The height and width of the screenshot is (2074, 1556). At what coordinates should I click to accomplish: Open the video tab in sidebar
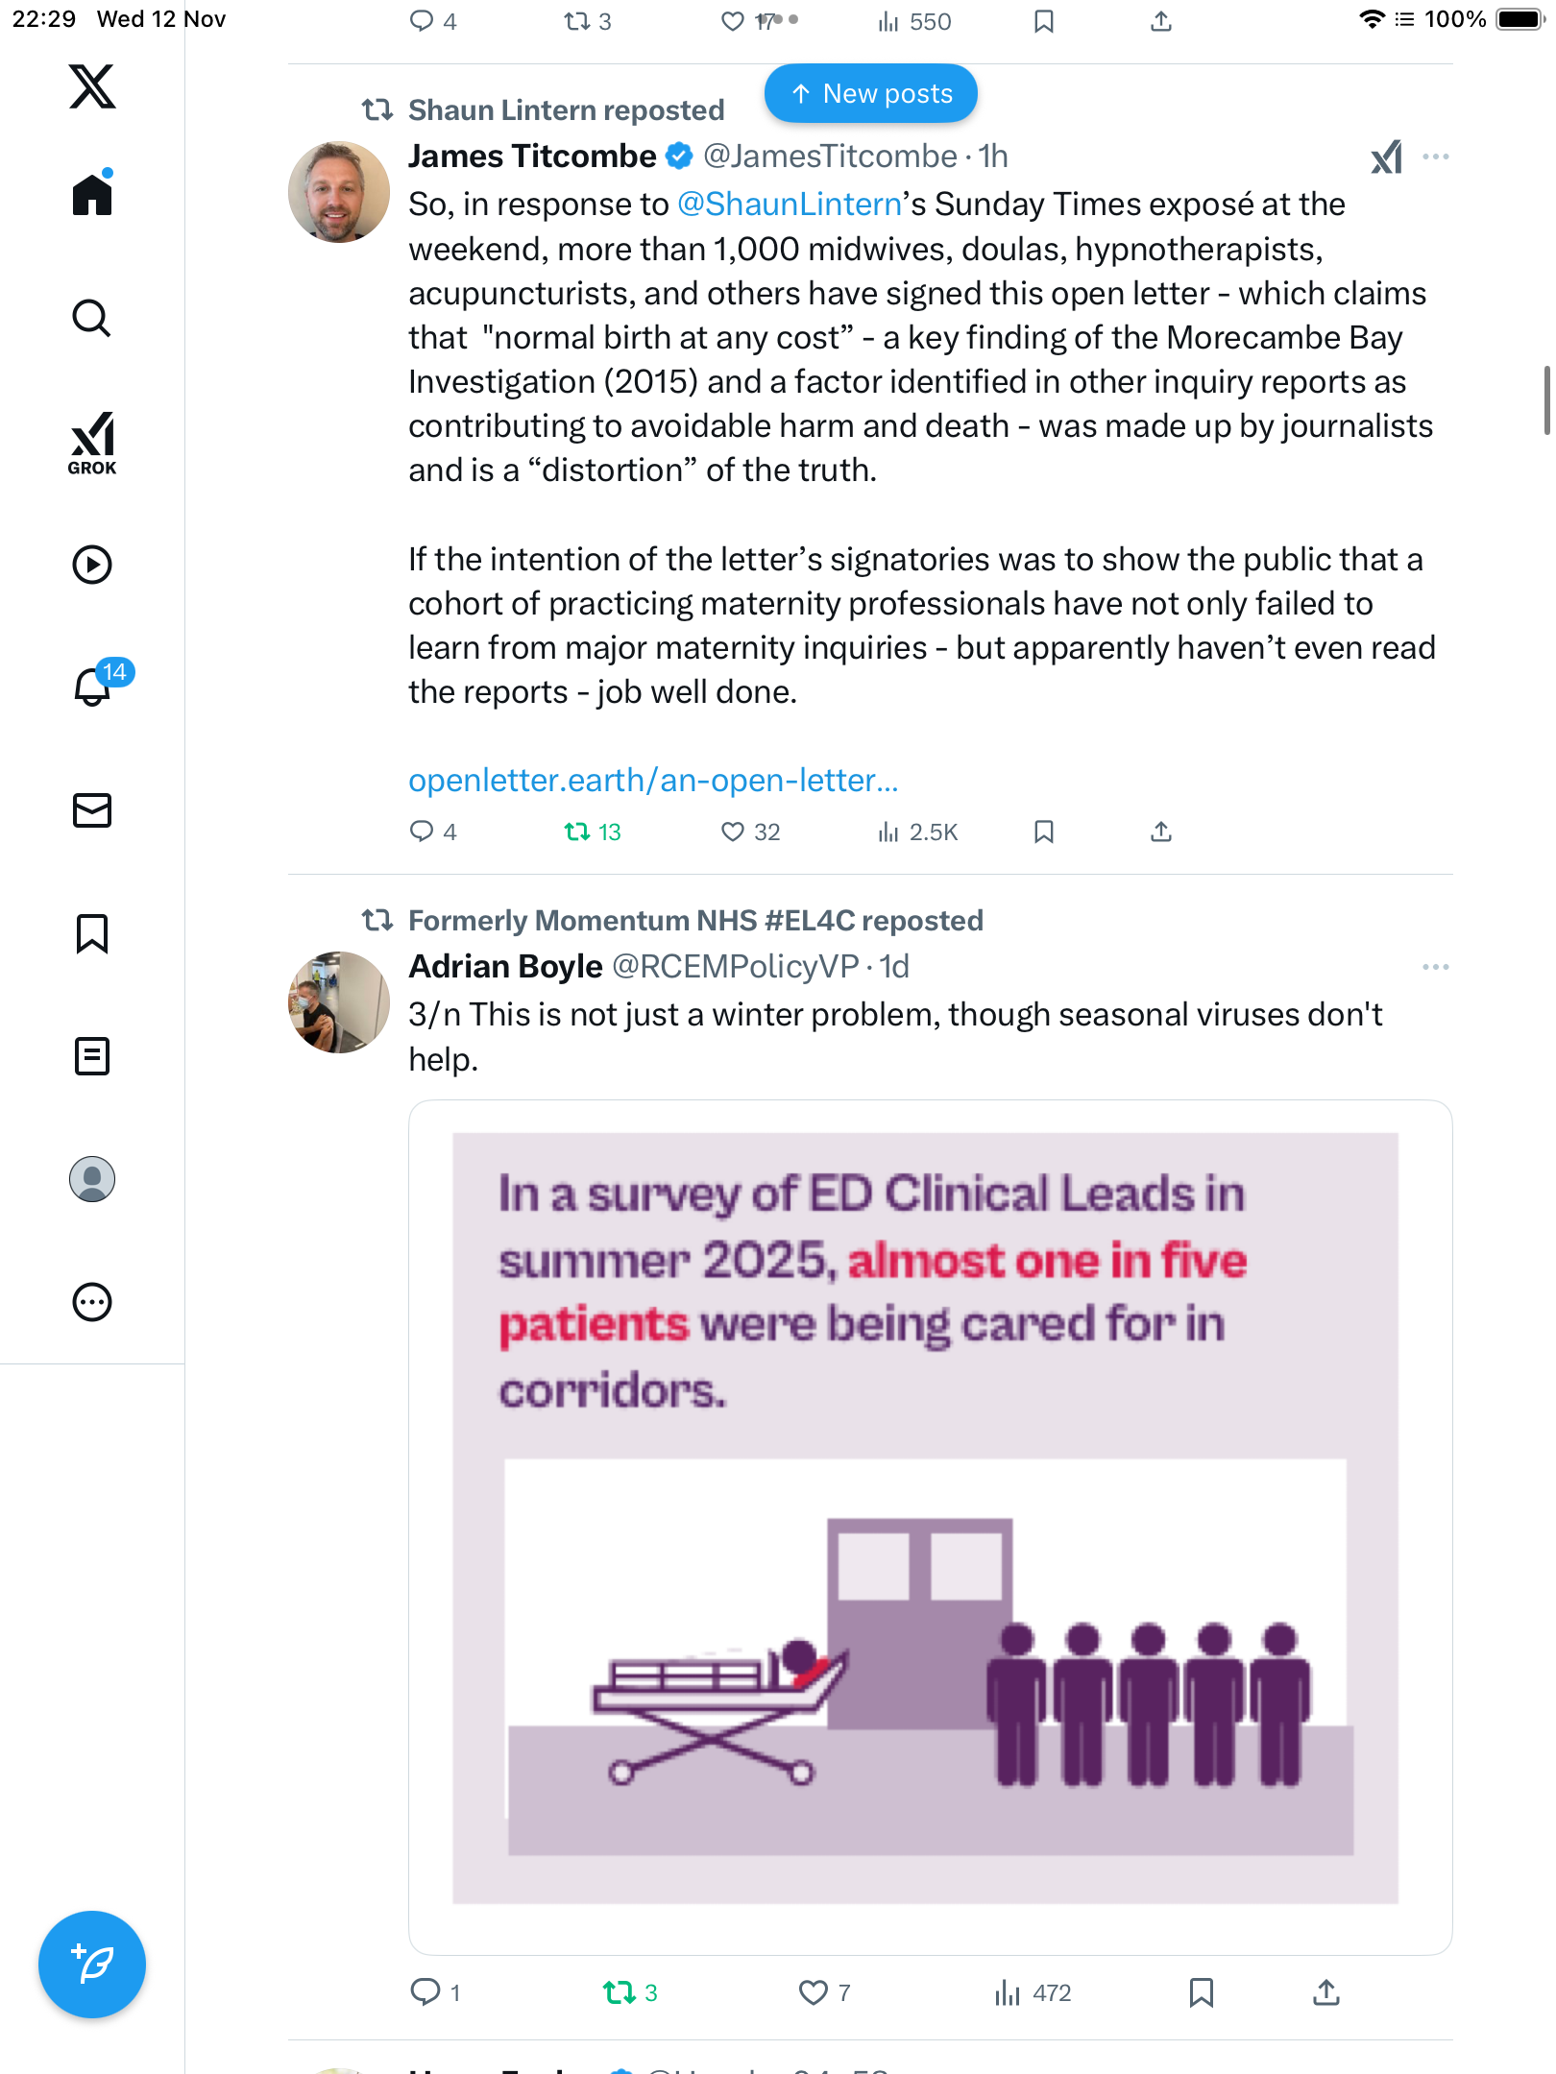(92, 565)
